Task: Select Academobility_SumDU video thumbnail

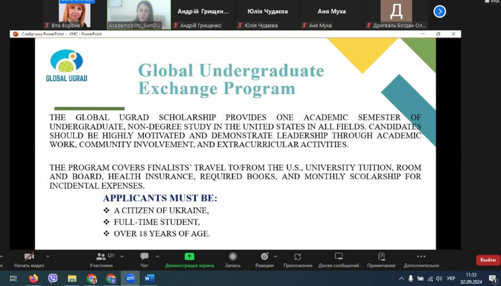Action: tap(139, 15)
